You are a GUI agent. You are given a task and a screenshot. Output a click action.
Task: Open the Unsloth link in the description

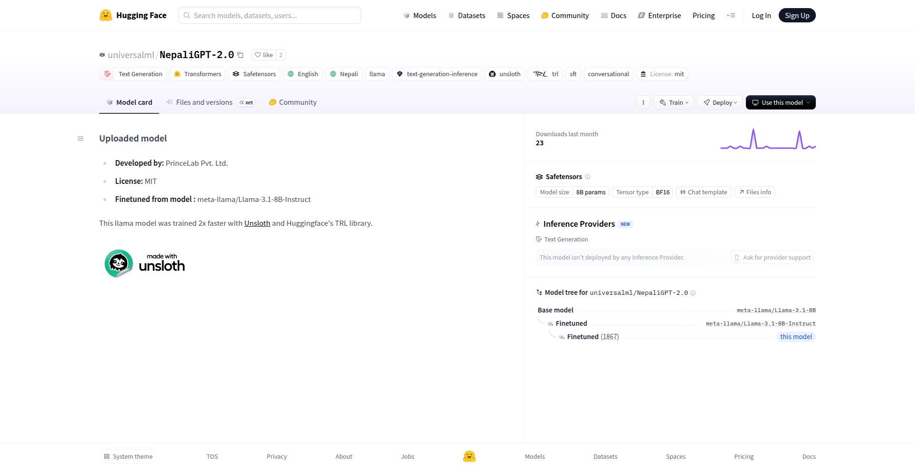tap(257, 223)
